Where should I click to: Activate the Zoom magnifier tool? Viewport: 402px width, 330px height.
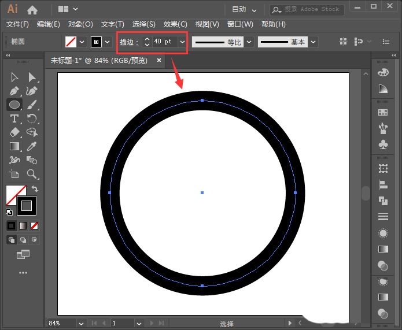pyautogui.click(x=32, y=173)
